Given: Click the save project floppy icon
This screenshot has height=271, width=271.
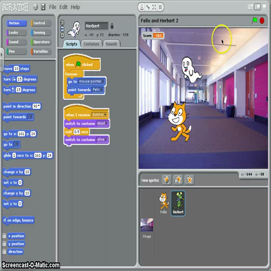Looking at the screenshot, I should coord(43,7).
